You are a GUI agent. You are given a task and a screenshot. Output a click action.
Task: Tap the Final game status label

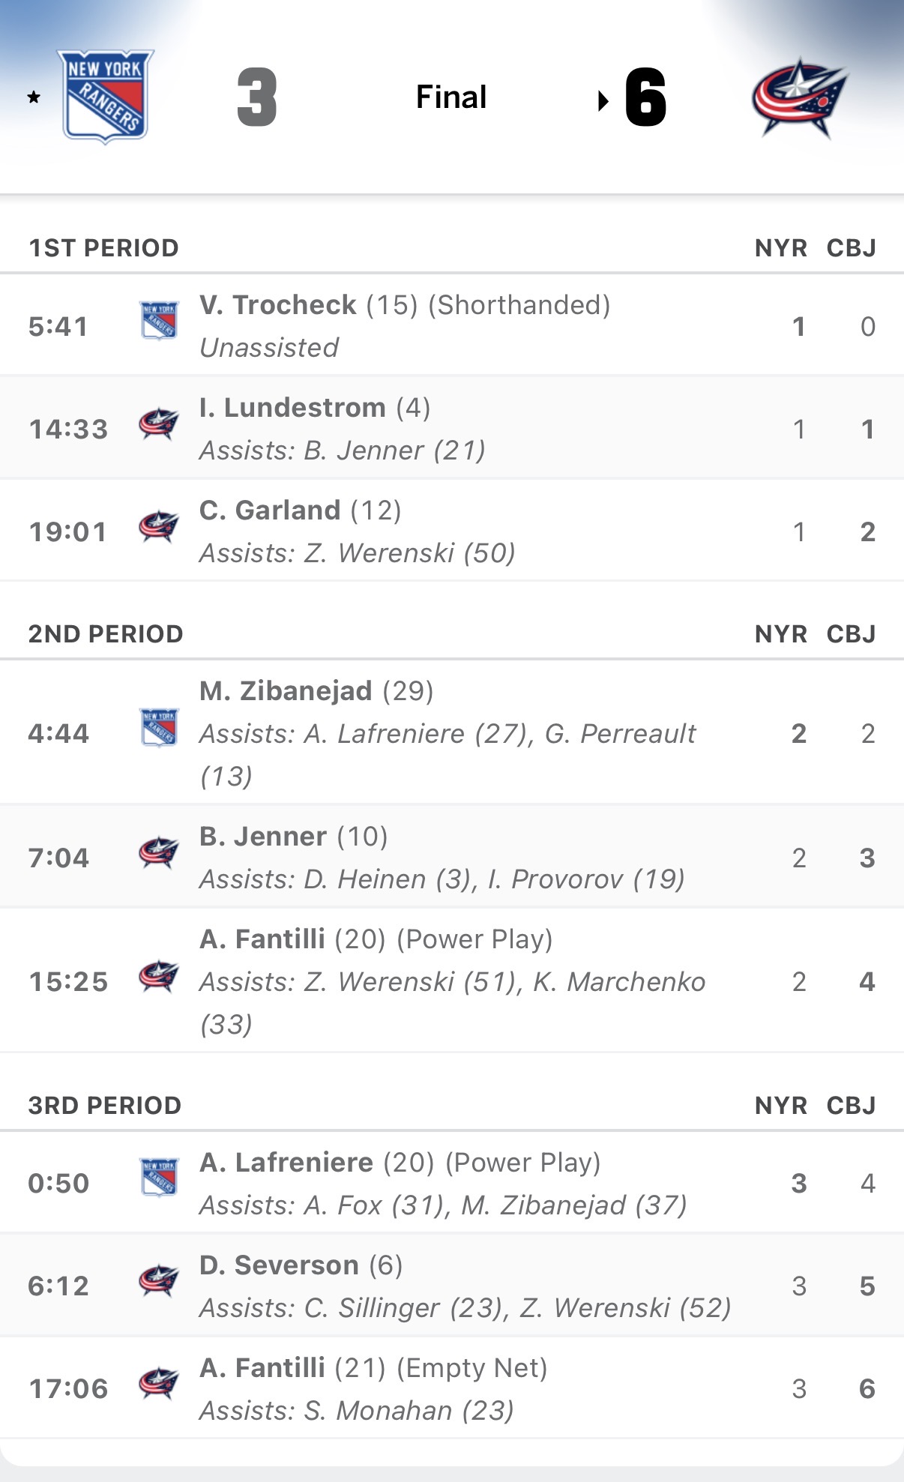pos(451,97)
